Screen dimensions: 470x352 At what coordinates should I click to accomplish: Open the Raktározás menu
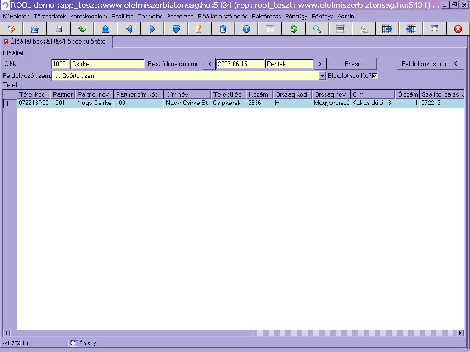266,16
